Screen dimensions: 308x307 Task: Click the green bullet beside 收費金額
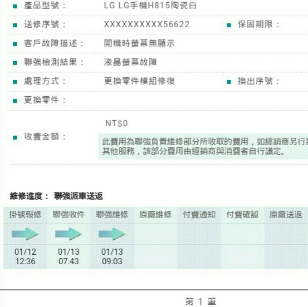coord(15,137)
